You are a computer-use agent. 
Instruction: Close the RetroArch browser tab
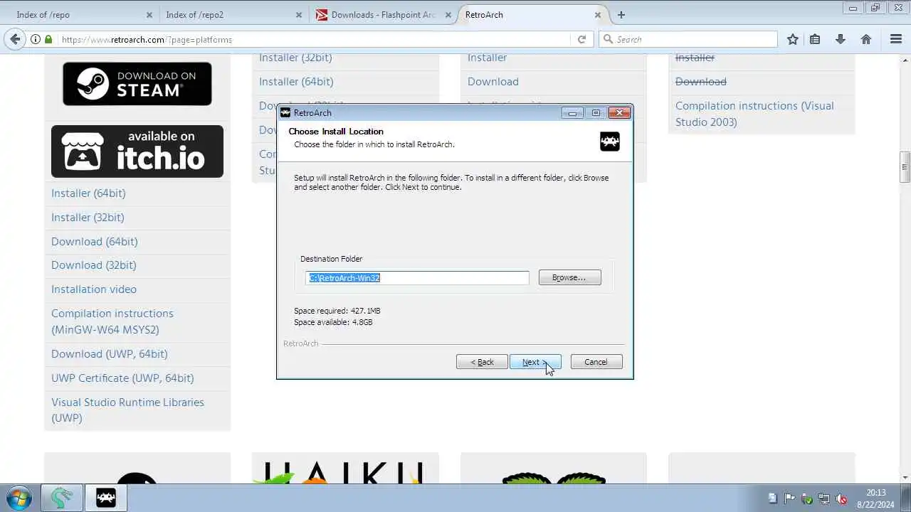pos(598,15)
